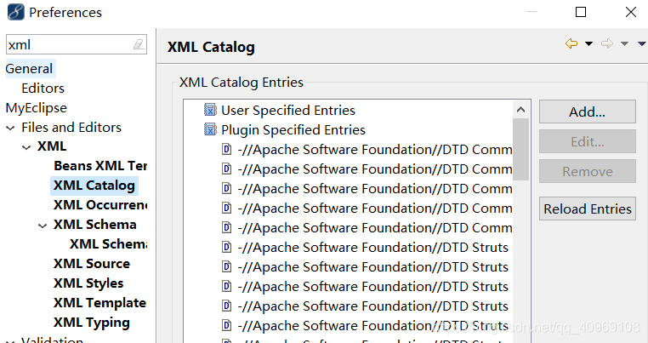Viewport: 648px width, 343px height.
Task: Select the child item under XML Schema
Action: coord(108,244)
